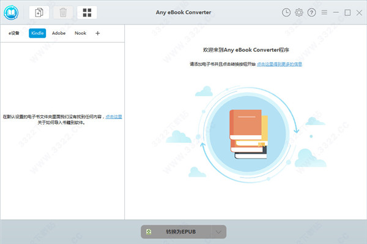Click the trash delete icon
Image resolution: width=367 pixels, height=244 pixels.
(63, 12)
